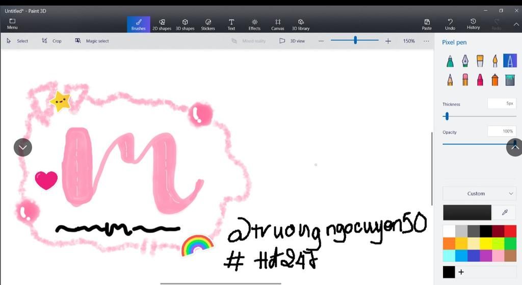Screen dimensions: 522x285
Task: Click the horizontal canvas scrollbar
Action: click(221, 283)
